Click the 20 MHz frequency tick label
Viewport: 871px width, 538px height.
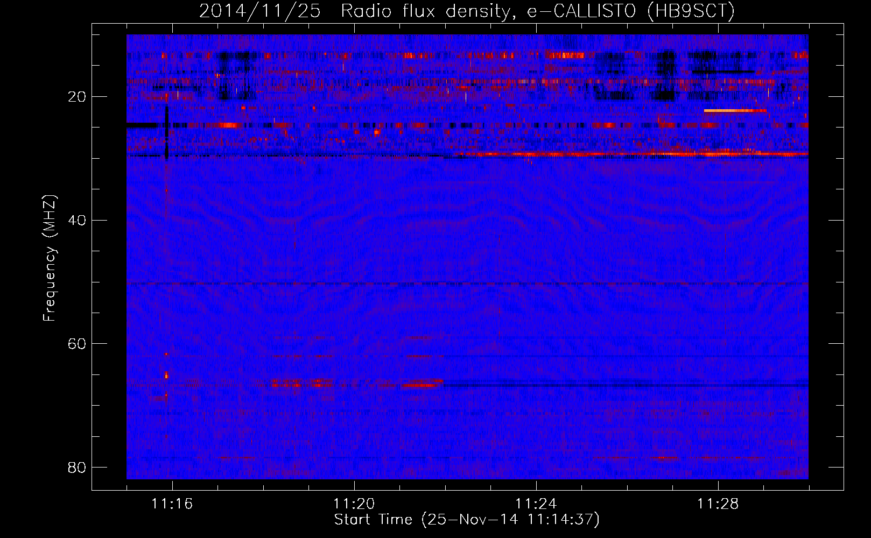click(78, 97)
